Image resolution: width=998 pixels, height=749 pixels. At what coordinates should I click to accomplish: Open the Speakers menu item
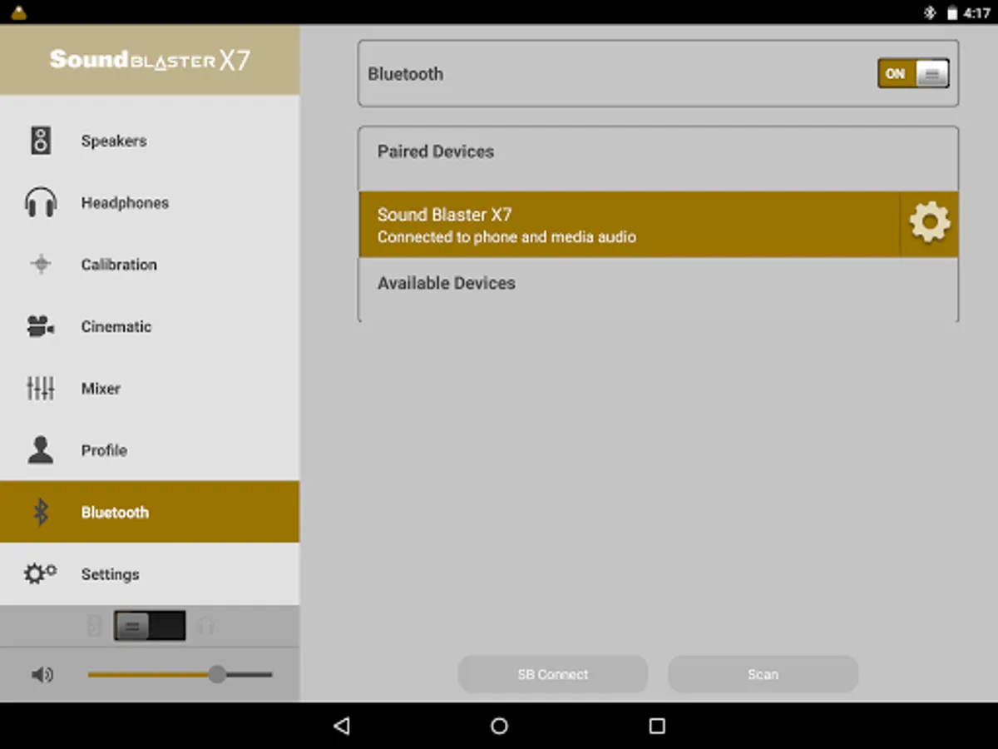[150, 141]
